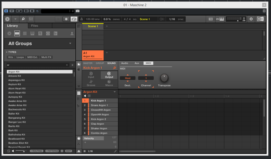Expand the All Groups dropdown

(x=70, y=43)
